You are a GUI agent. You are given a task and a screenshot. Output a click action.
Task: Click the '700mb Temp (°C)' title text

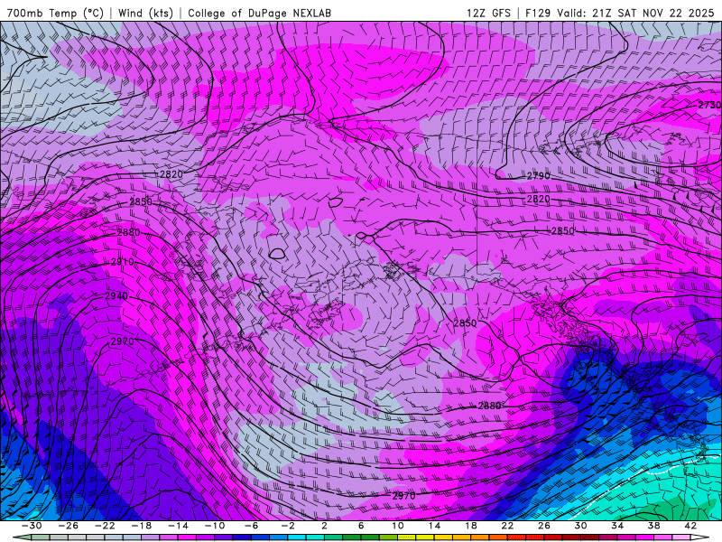tap(55, 13)
